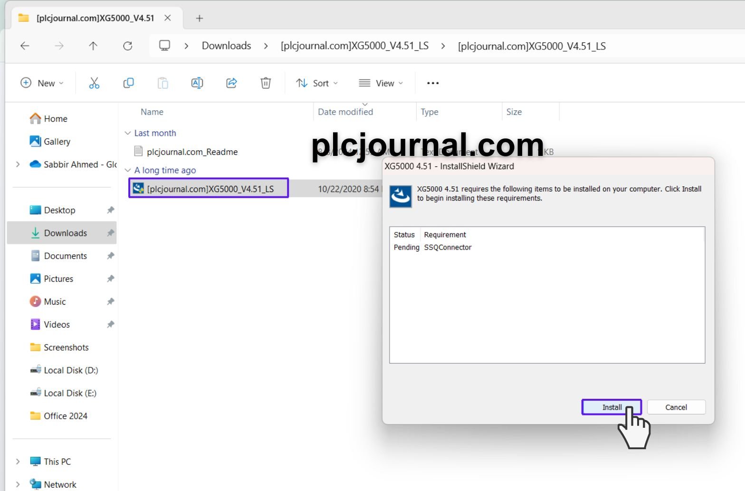745x491 pixels.
Task: Click the plcjournal.com_Readme document icon
Action: (138, 152)
